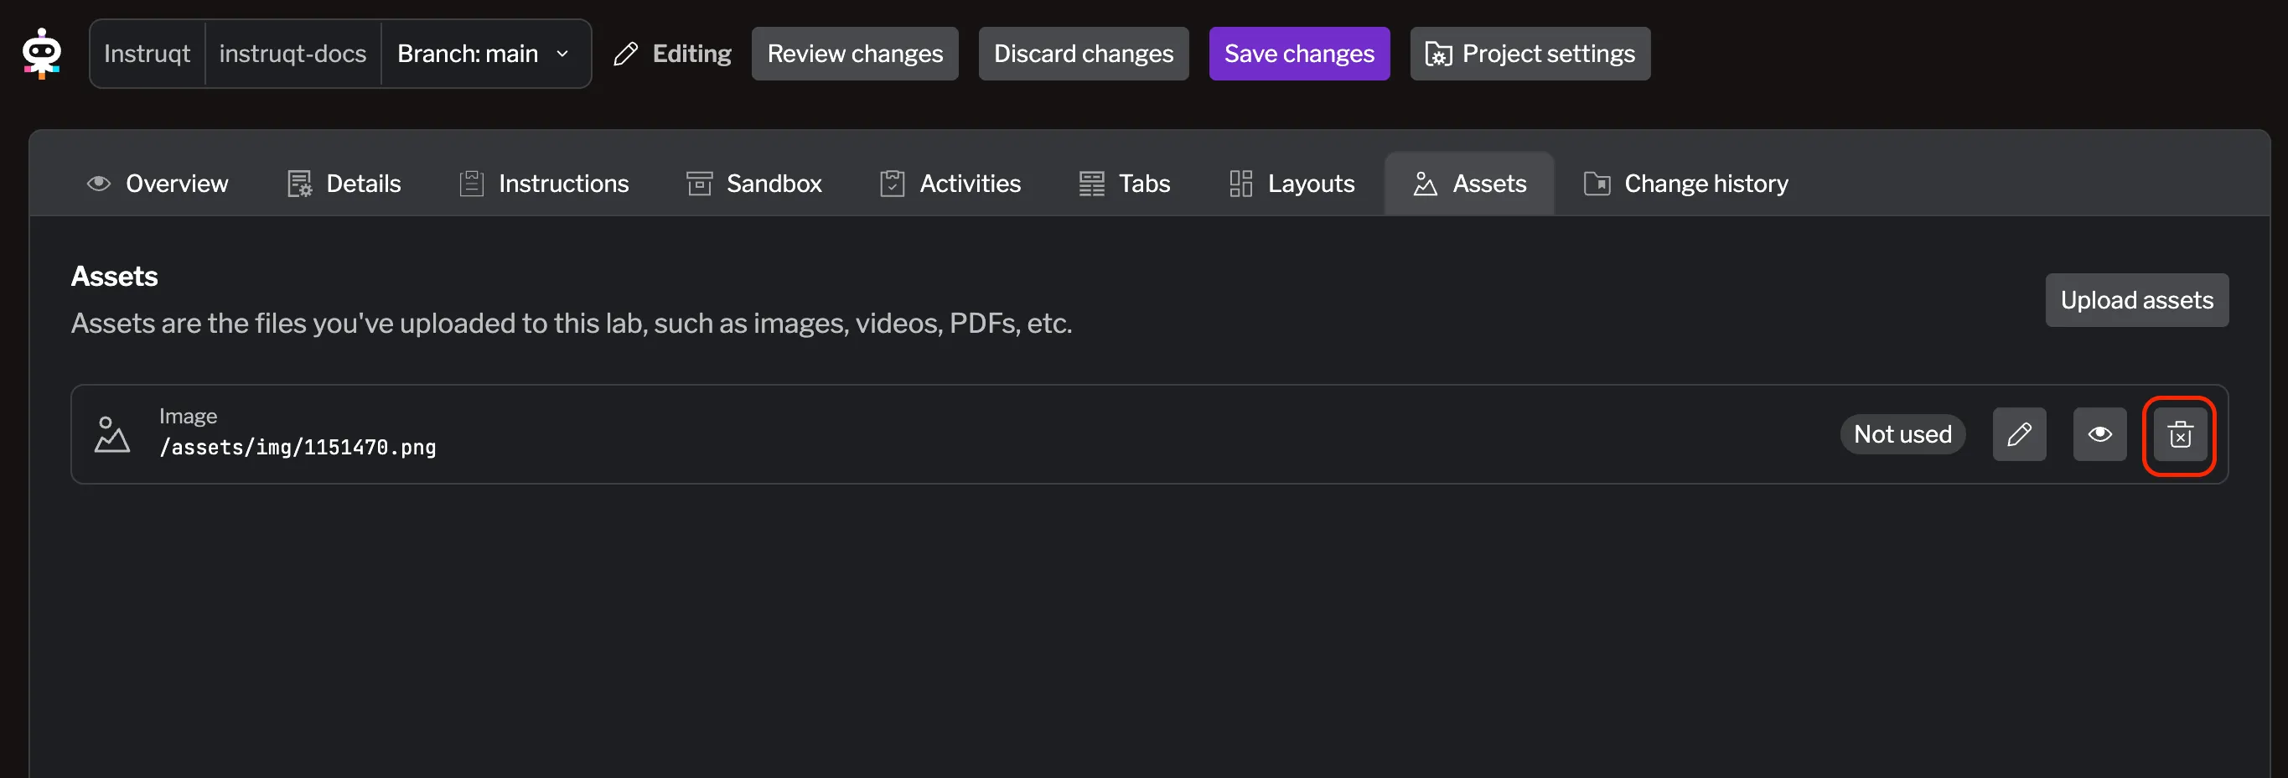This screenshot has height=778, width=2288.
Task: Delete the 1151470.png asset
Action: (2180, 435)
